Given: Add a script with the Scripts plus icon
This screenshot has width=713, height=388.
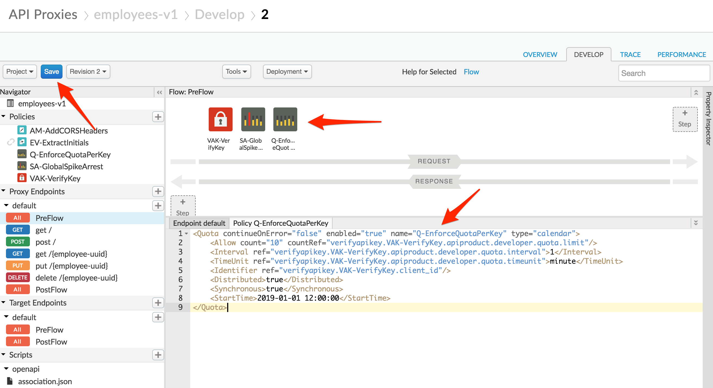Looking at the screenshot, I should [x=158, y=355].
